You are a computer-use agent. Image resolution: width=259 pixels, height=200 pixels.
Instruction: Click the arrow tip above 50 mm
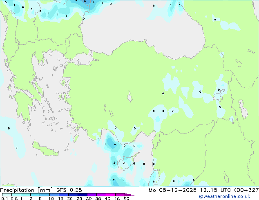coord(129,195)
